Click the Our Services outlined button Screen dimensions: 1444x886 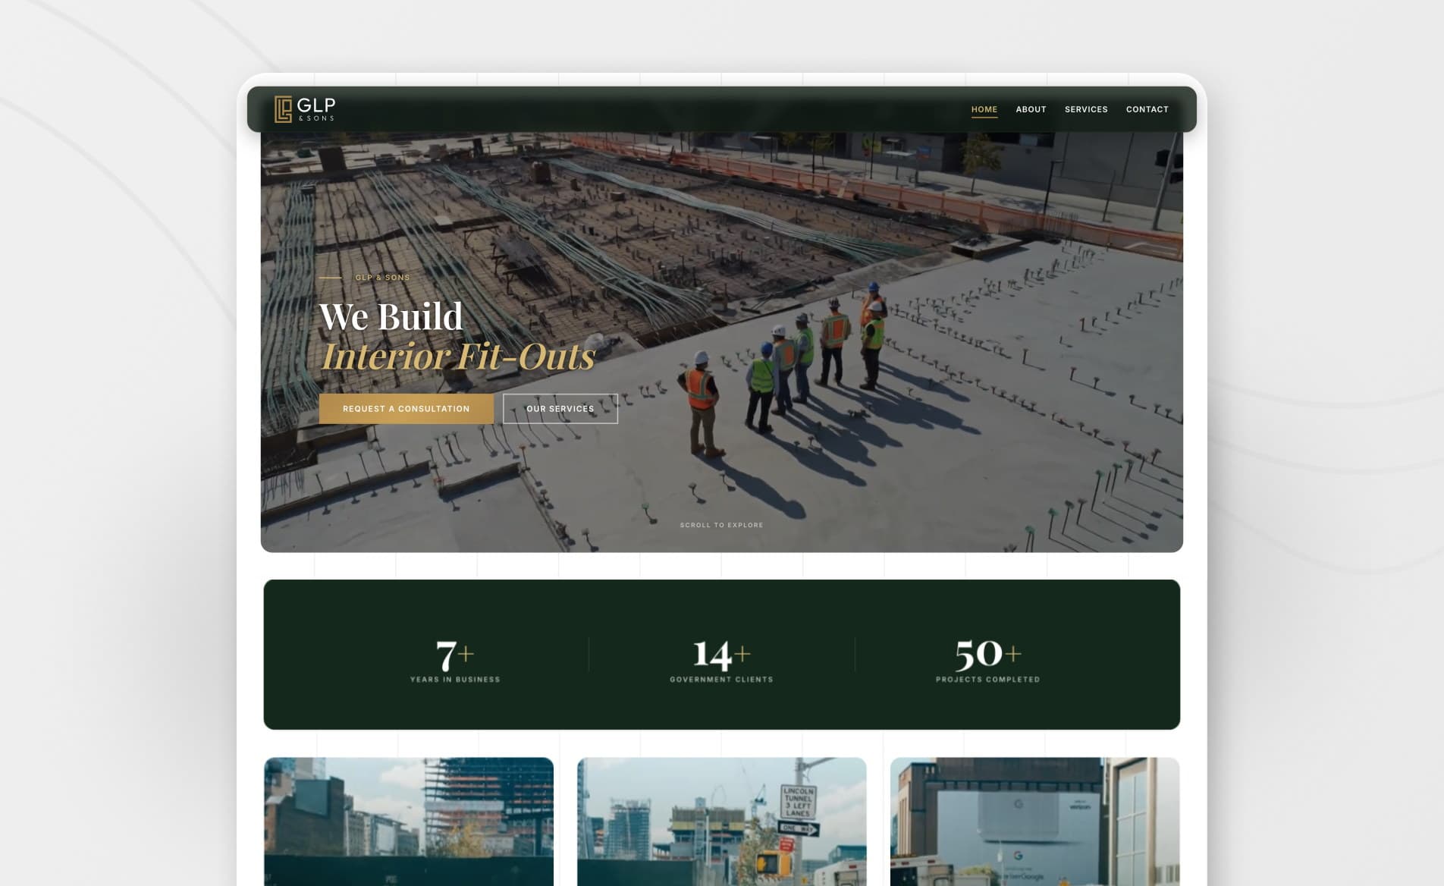pyautogui.click(x=560, y=409)
